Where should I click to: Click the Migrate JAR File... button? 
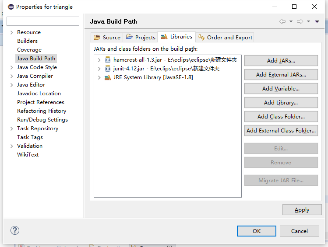(x=281, y=181)
